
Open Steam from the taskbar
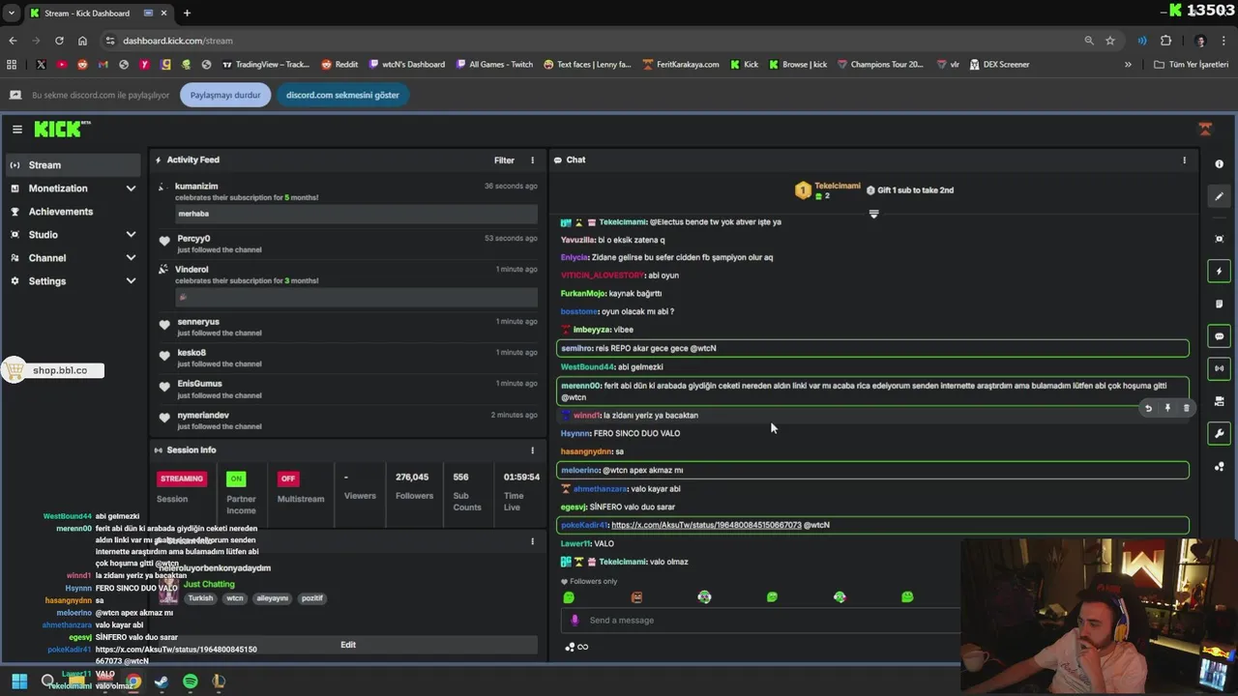(x=162, y=681)
